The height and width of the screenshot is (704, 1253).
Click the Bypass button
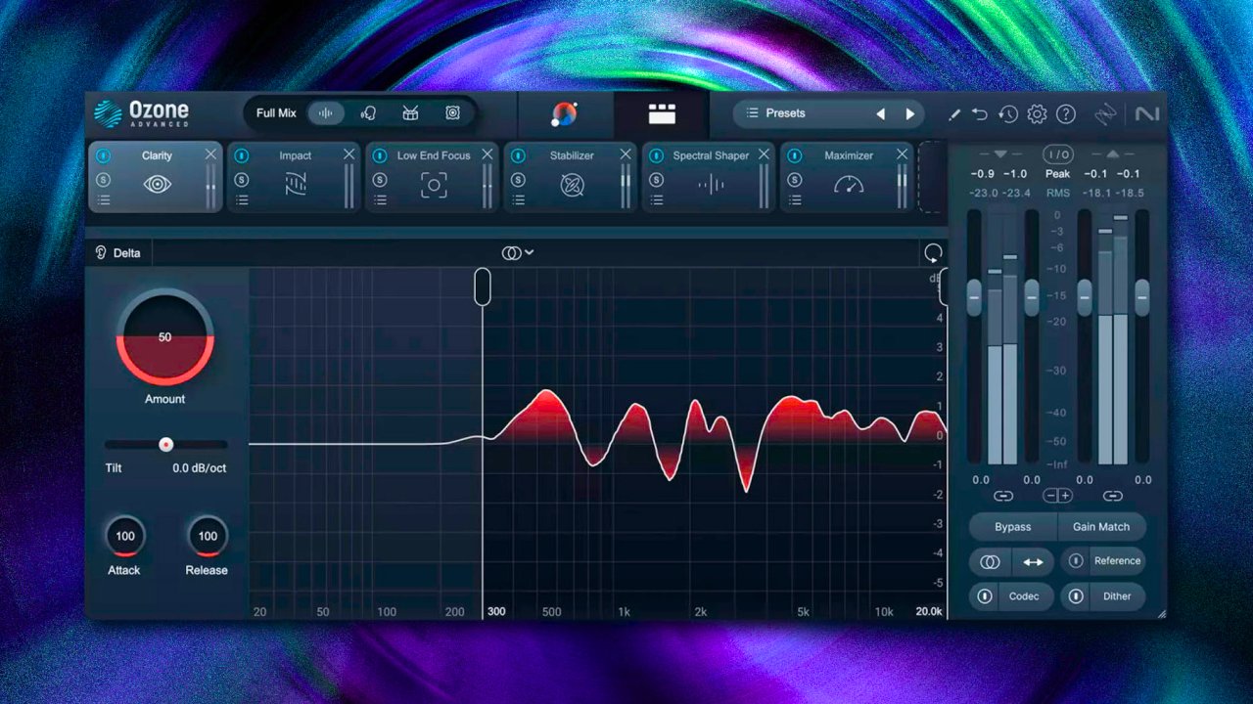[x=1013, y=527]
